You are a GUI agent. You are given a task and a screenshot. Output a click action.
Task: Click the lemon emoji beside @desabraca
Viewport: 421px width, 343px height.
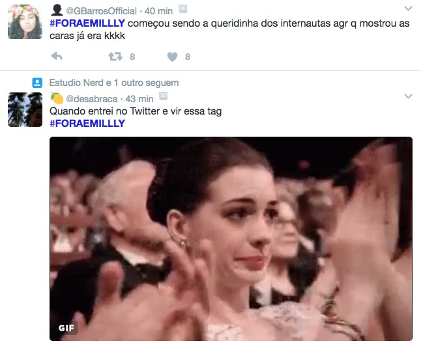click(57, 98)
